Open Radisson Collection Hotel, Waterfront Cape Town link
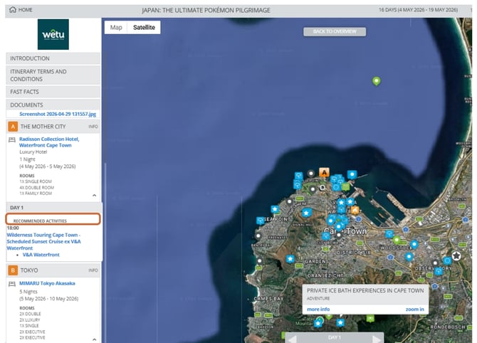This screenshot has height=343, width=477. (49, 142)
